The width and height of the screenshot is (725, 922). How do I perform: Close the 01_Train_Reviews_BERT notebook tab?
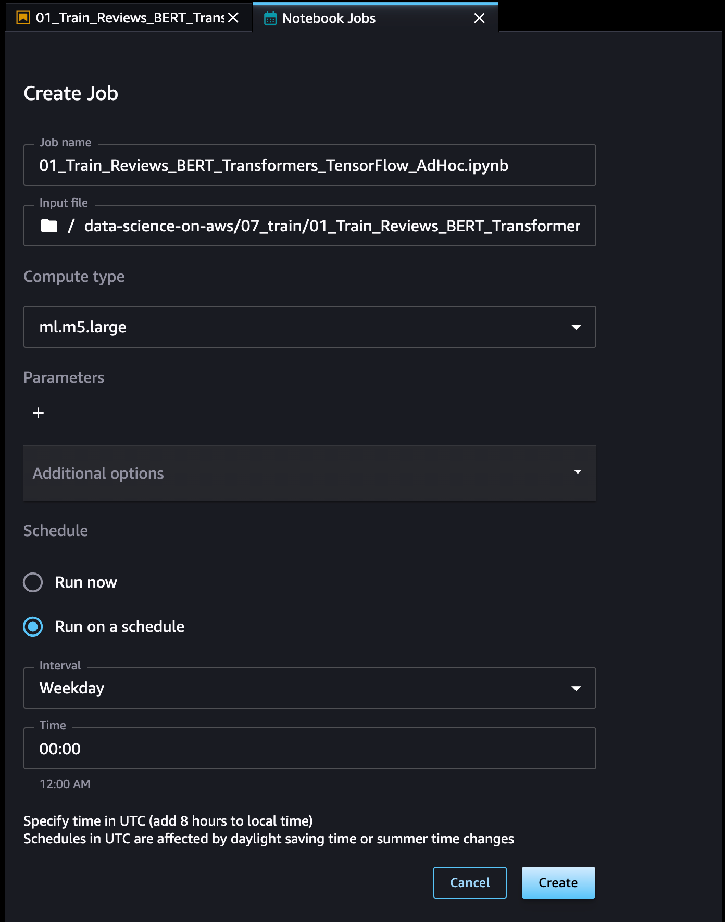233,18
